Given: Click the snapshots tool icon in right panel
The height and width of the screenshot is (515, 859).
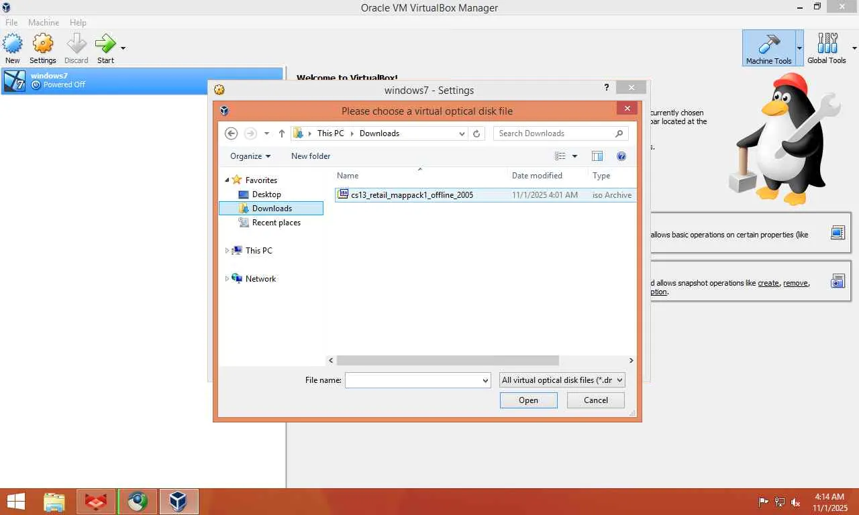Looking at the screenshot, I should pyautogui.click(x=838, y=281).
